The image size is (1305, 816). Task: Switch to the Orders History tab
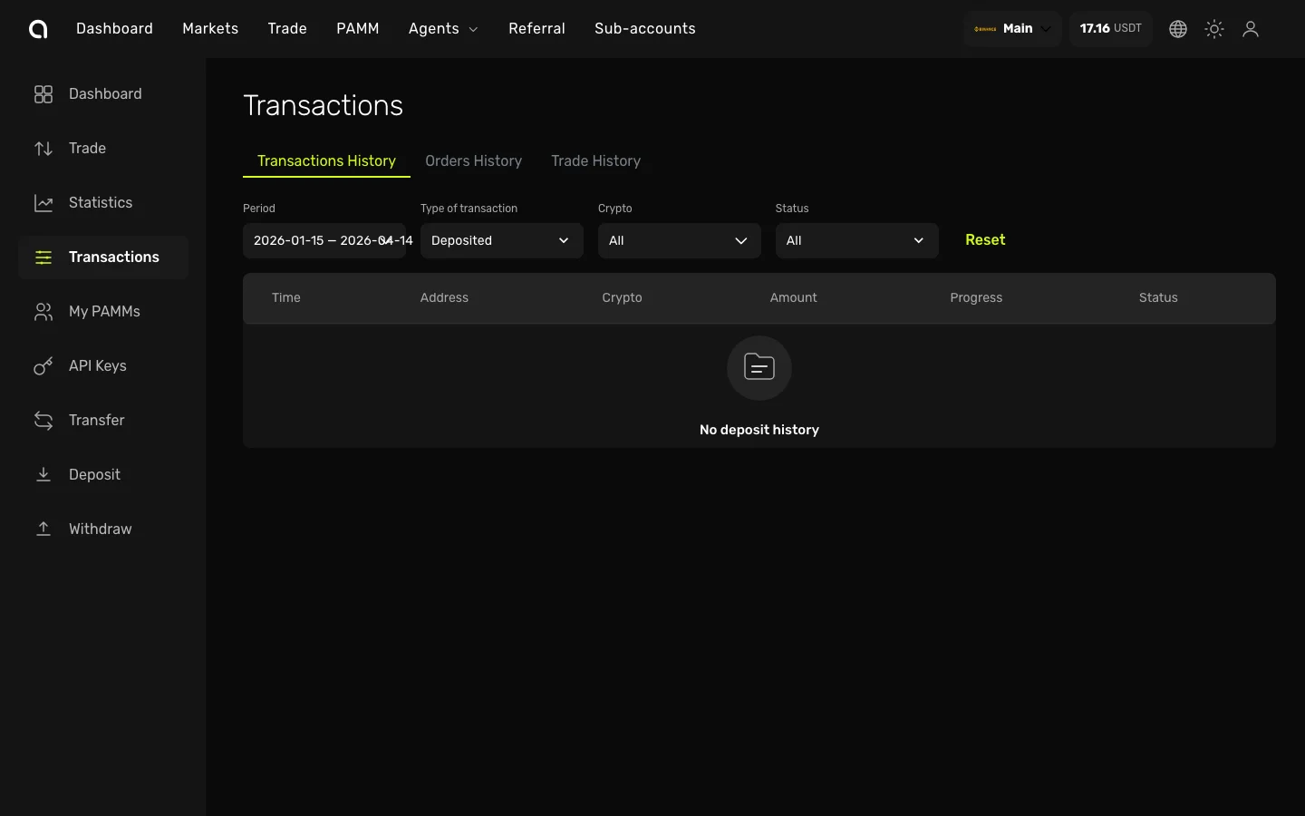click(473, 160)
